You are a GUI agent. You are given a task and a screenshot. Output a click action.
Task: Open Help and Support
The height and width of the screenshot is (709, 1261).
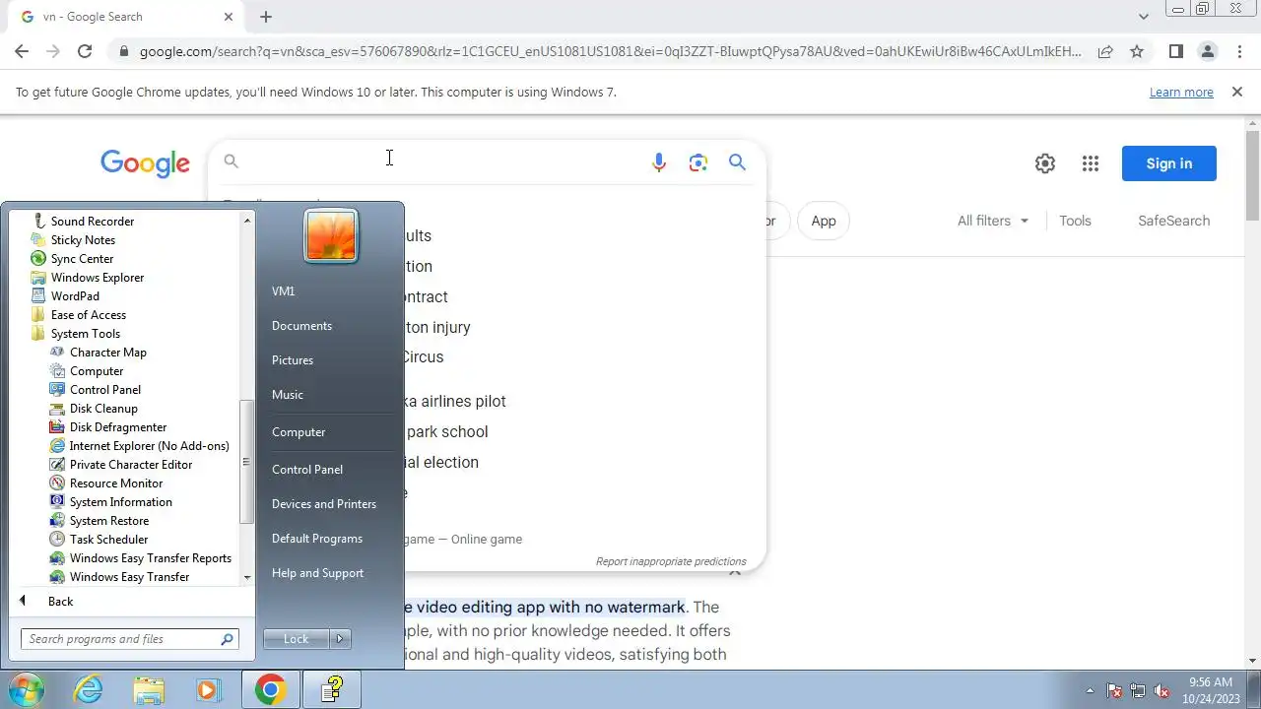pos(317,573)
